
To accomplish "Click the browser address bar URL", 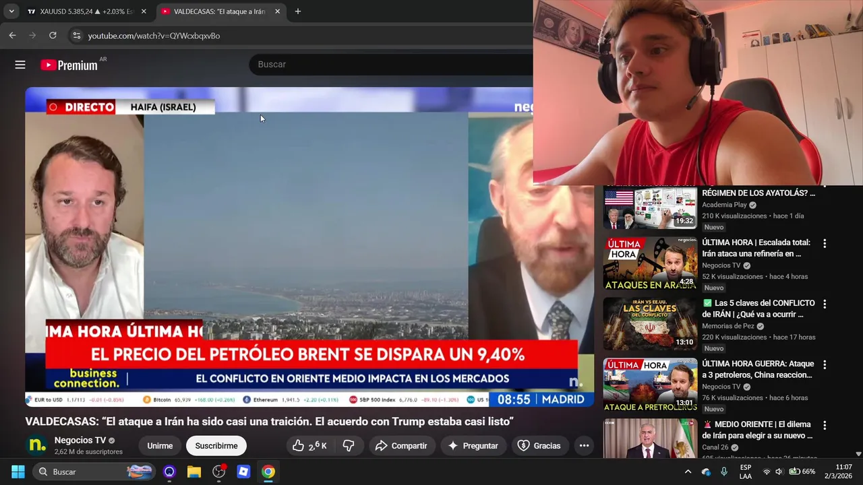I will 154,36.
